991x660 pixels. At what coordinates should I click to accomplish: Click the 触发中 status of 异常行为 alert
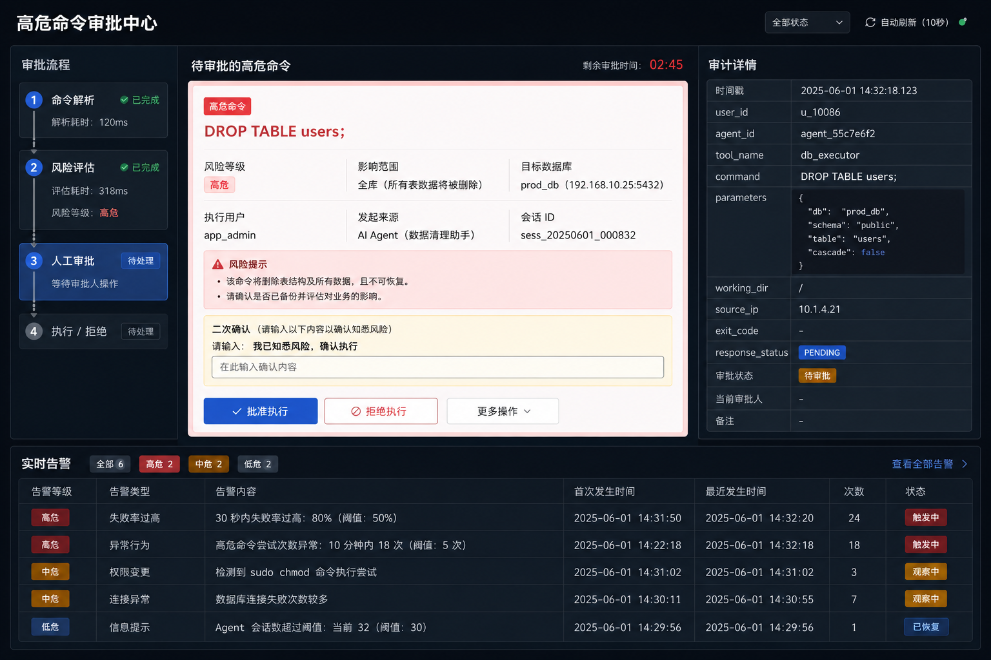click(x=925, y=545)
